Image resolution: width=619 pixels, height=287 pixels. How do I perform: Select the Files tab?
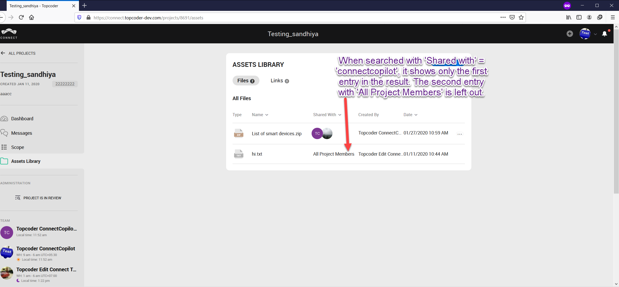click(x=246, y=81)
